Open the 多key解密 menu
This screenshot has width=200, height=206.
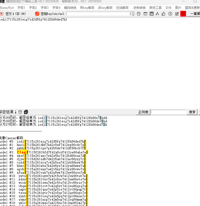105,8
